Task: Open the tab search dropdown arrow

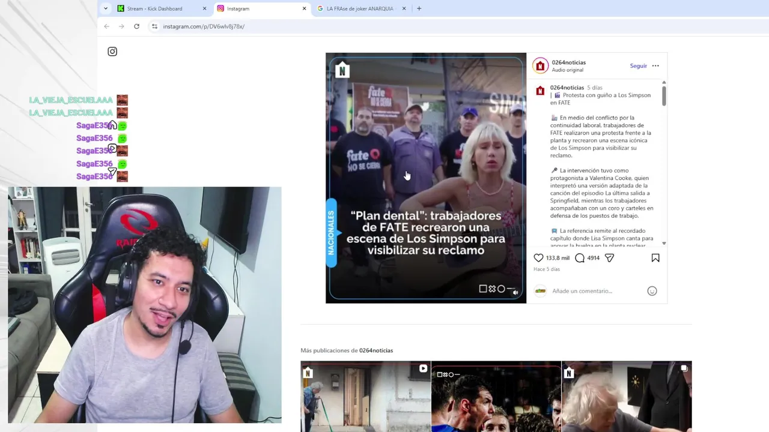Action: point(106,8)
